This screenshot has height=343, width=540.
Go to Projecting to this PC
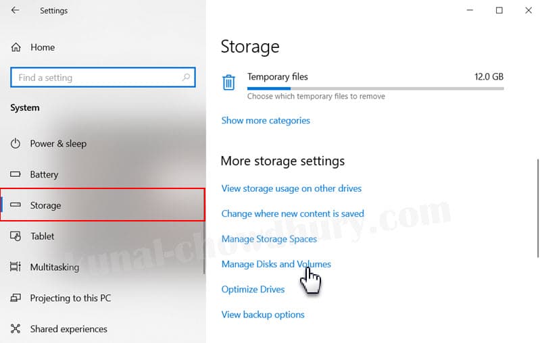click(x=70, y=298)
